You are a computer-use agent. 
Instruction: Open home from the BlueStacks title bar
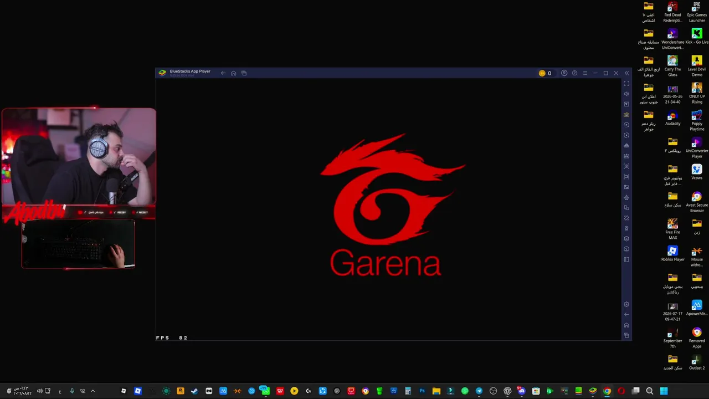tap(234, 73)
